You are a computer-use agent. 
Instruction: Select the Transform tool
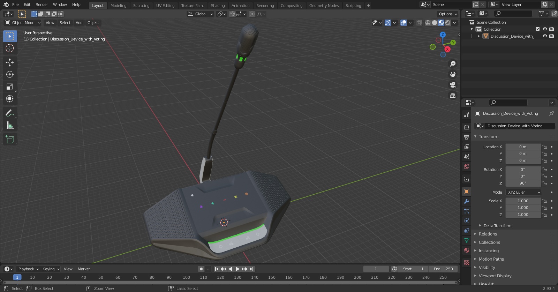(x=10, y=99)
